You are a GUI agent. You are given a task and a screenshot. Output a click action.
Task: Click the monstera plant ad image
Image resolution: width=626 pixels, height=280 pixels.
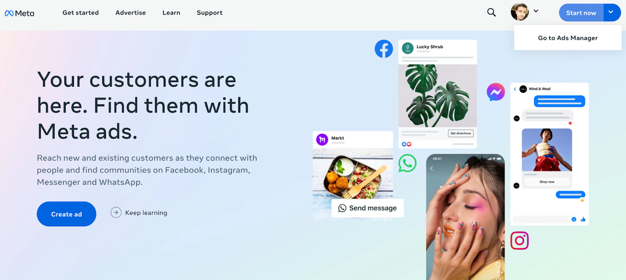click(438, 95)
